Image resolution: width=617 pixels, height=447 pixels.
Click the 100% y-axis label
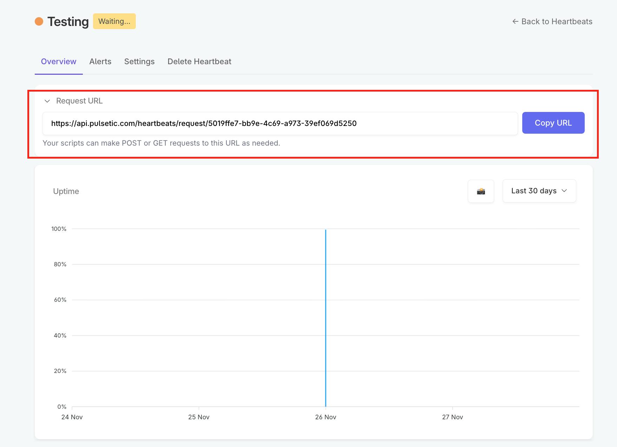(x=59, y=229)
